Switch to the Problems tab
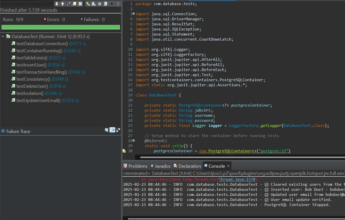Image resolution: width=345 pixels, height=220 pixels. point(135,166)
